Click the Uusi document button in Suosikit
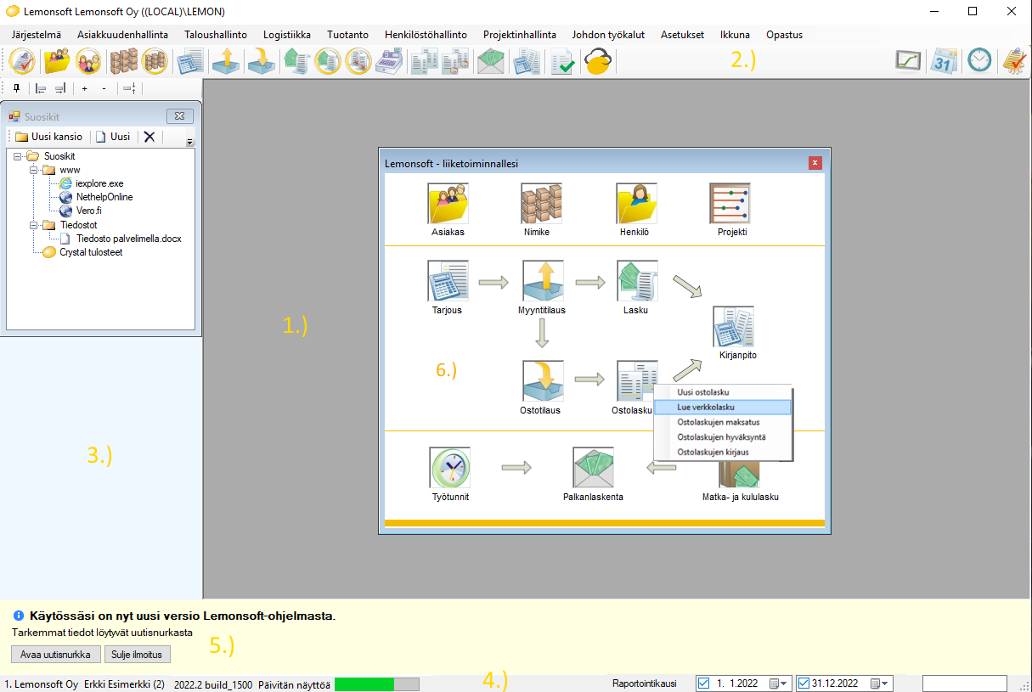Viewport: 1032px width, 692px height. tap(113, 136)
